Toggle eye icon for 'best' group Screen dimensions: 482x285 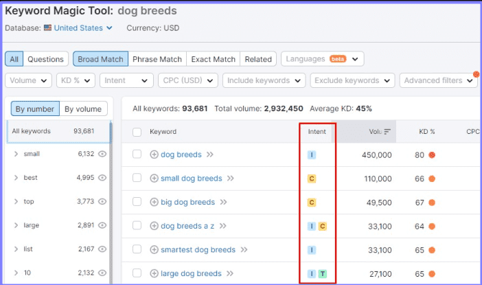[x=102, y=178]
